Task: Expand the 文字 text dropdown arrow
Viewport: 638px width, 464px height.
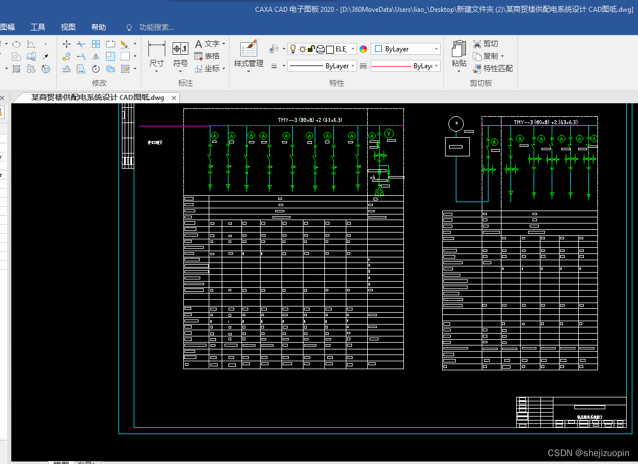Action: click(x=224, y=43)
